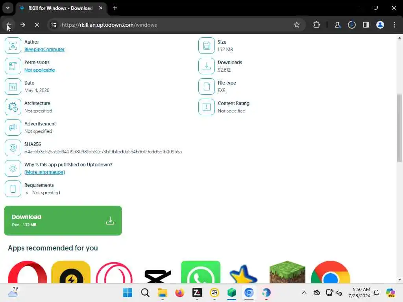Open the Extensions puzzle icon
The width and height of the screenshot is (403, 302).
coord(317,25)
